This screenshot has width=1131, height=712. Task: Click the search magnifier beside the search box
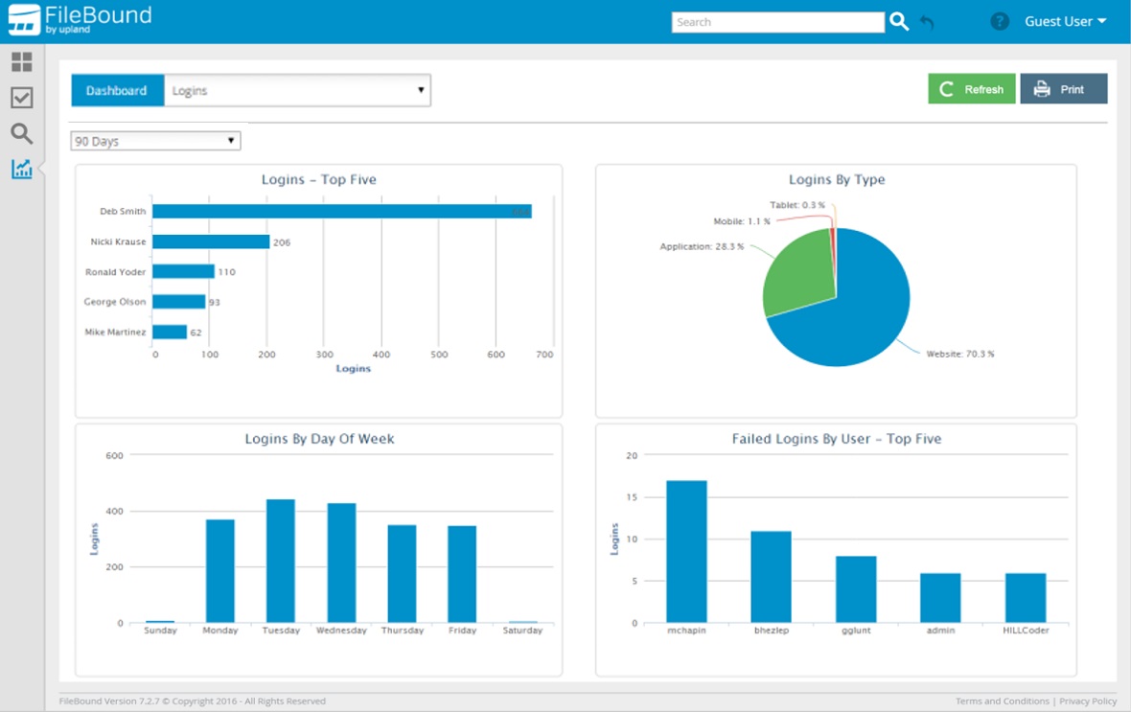click(898, 21)
